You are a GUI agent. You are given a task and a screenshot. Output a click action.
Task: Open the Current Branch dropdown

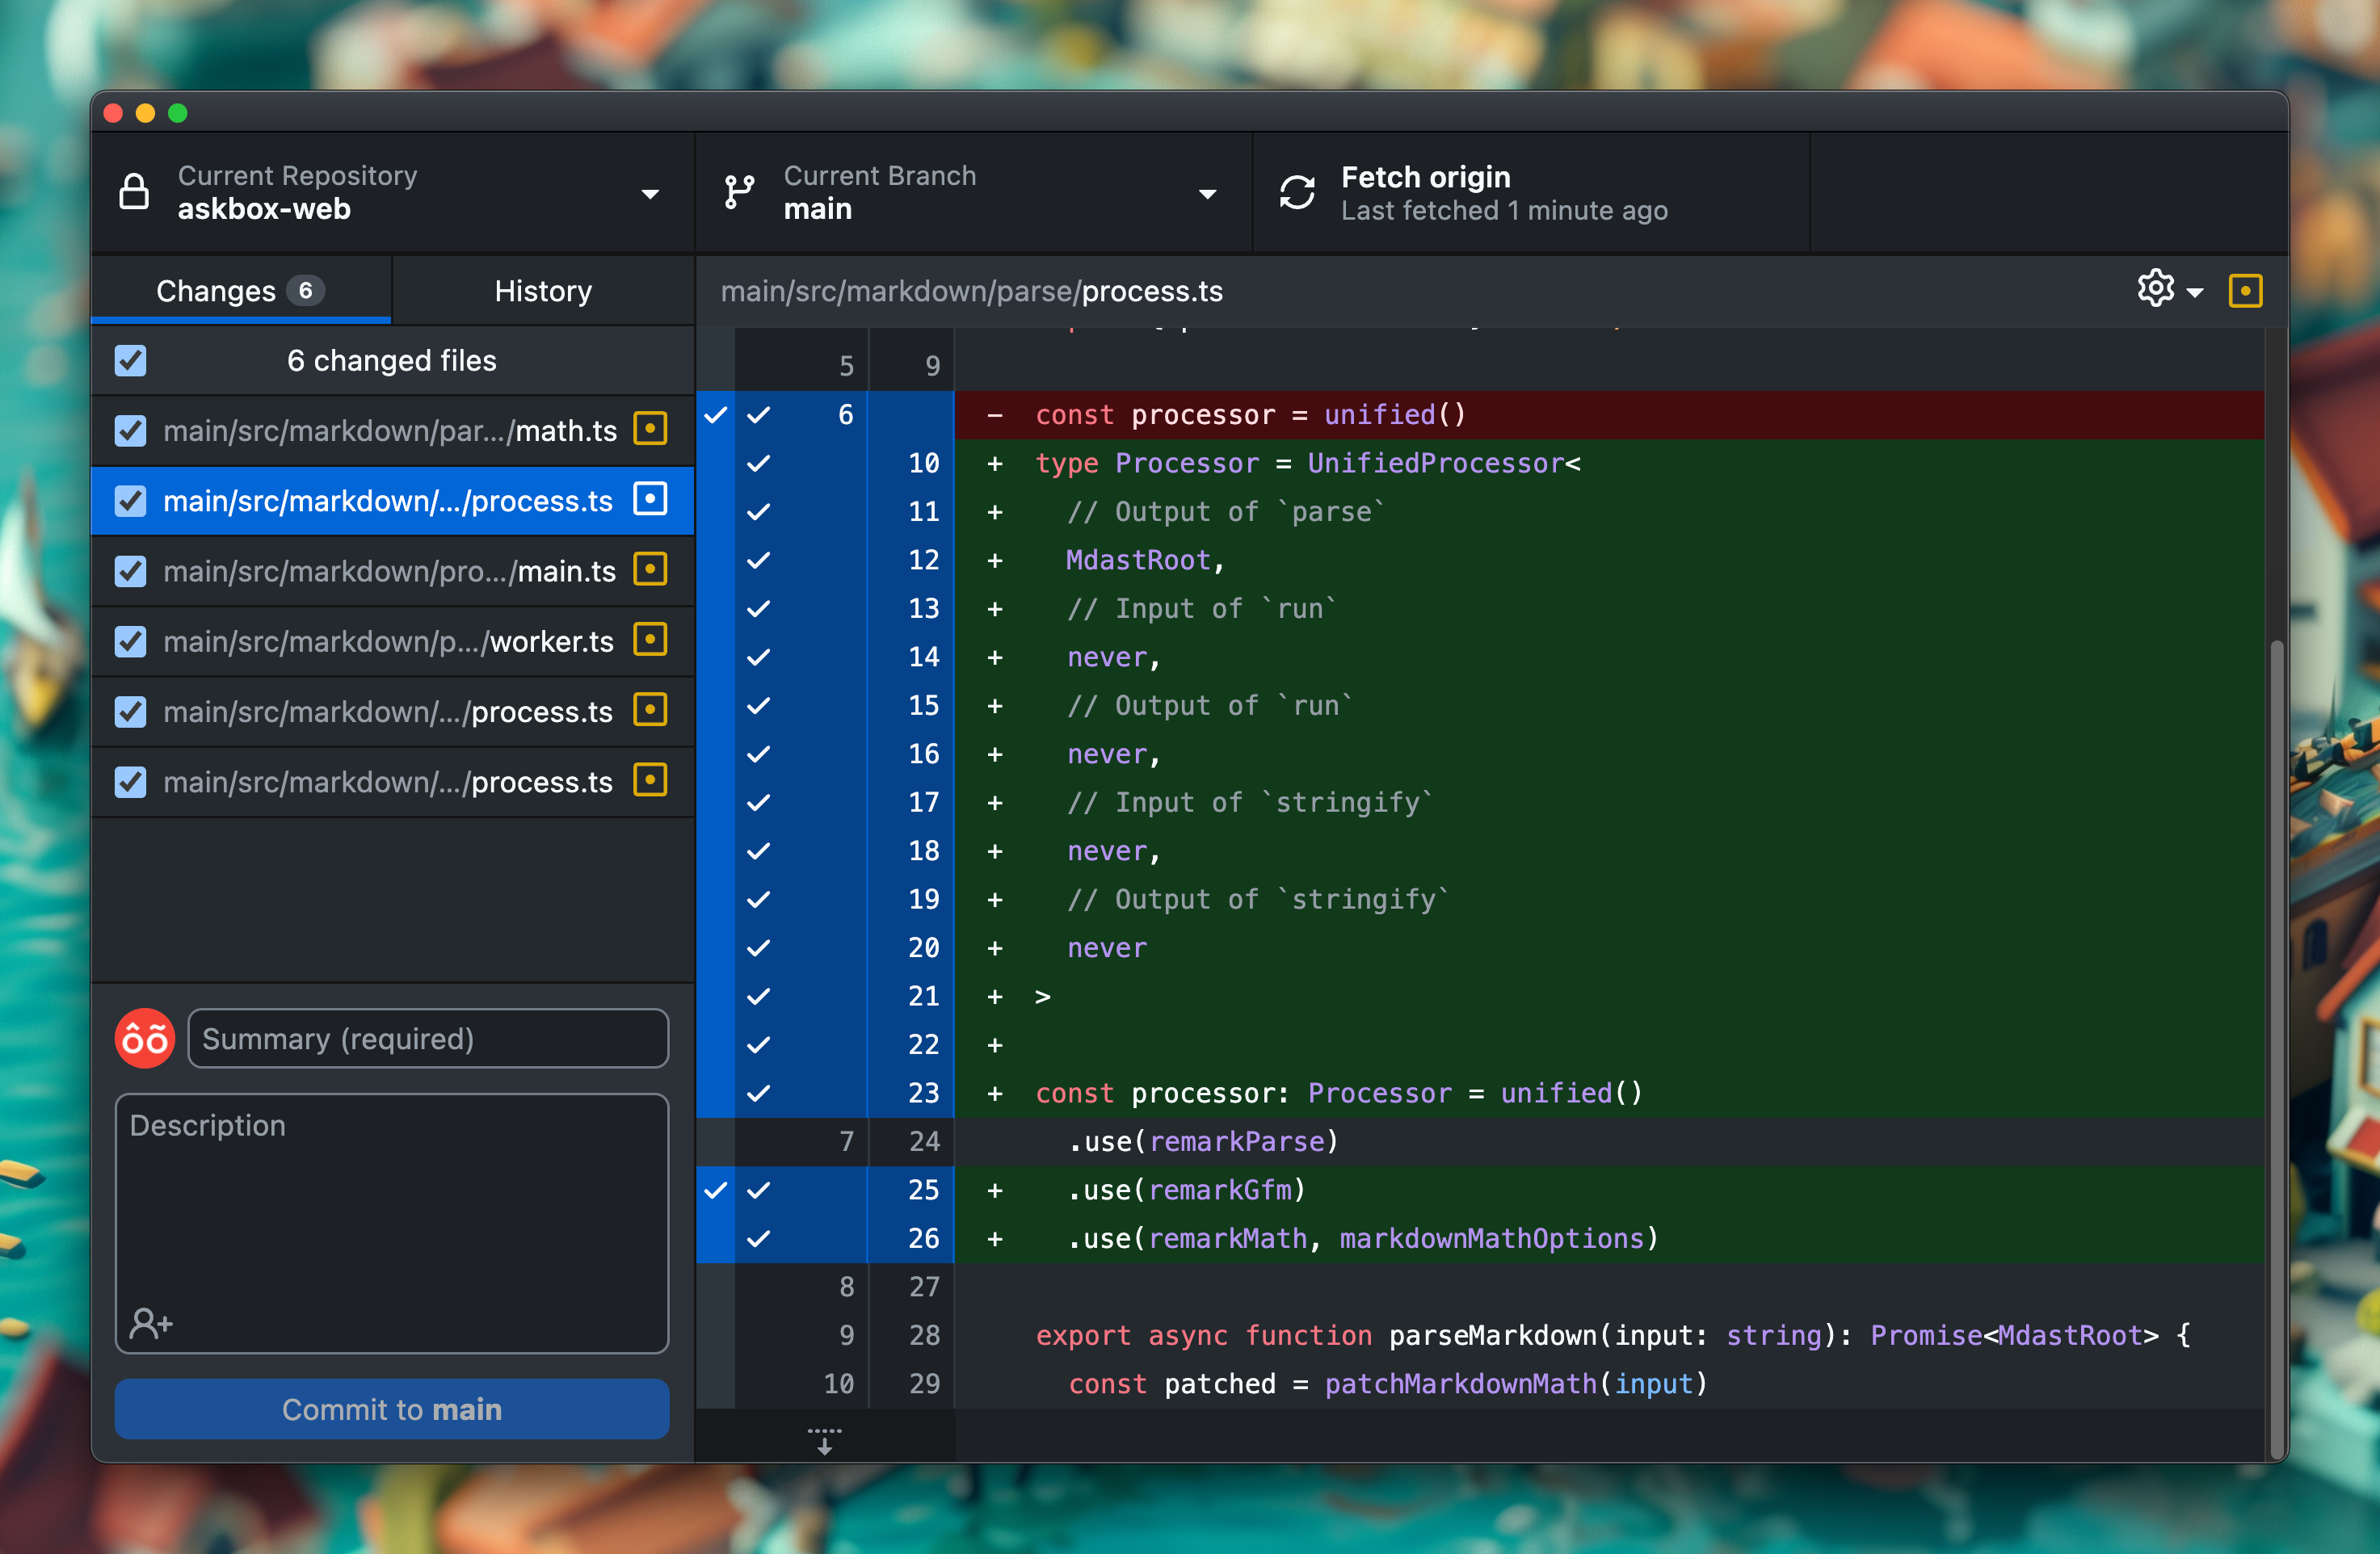coord(974,192)
